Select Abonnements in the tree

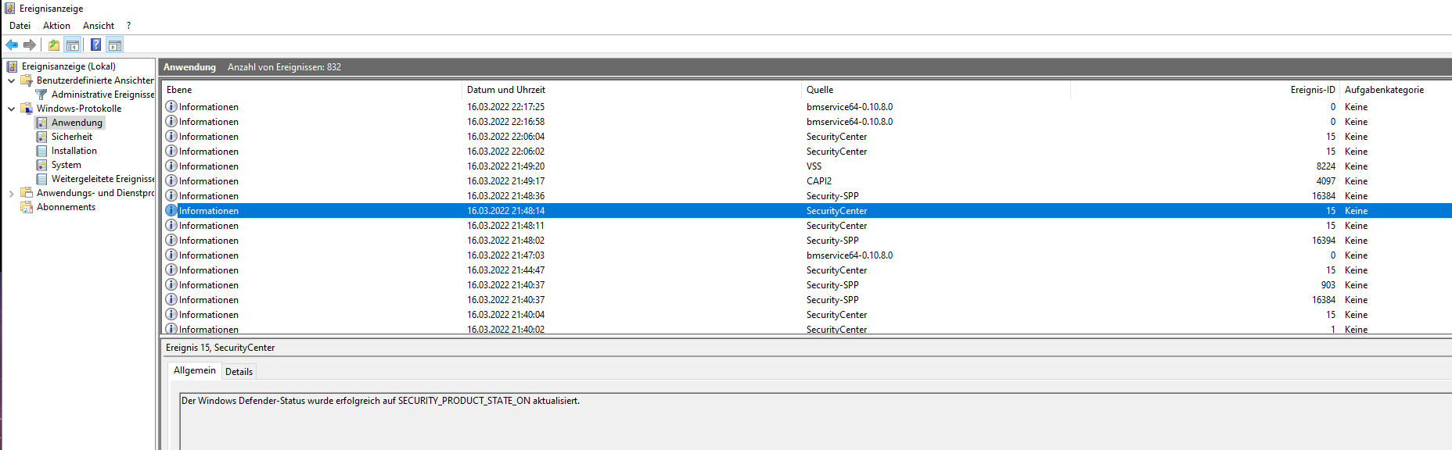point(66,207)
